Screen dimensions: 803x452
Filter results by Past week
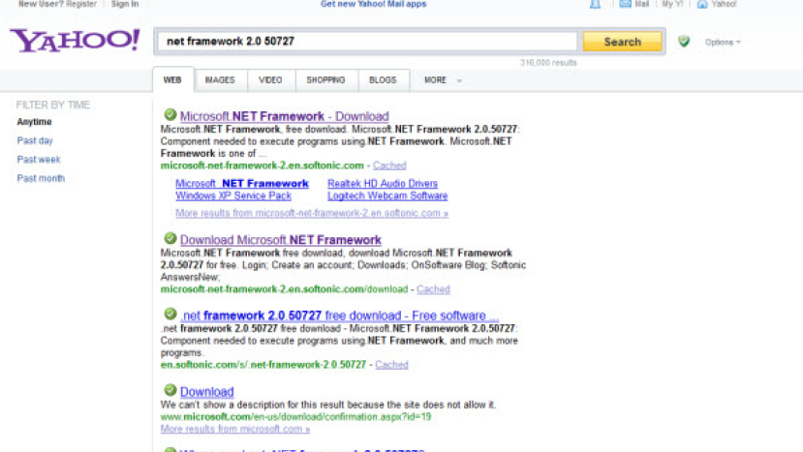click(x=39, y=160)
